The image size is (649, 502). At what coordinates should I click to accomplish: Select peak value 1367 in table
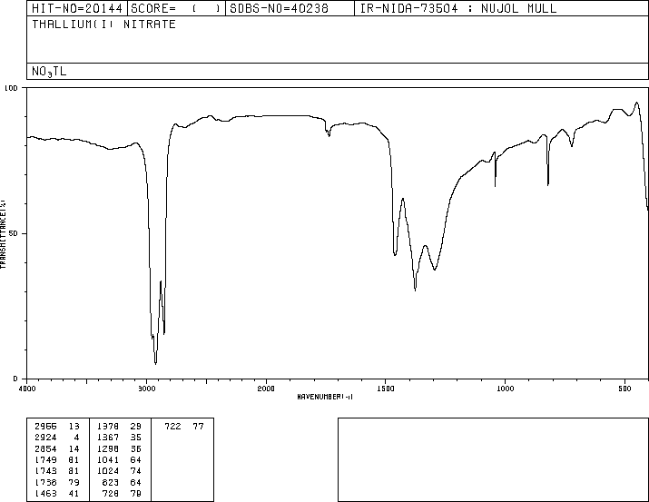coord(108,438)
